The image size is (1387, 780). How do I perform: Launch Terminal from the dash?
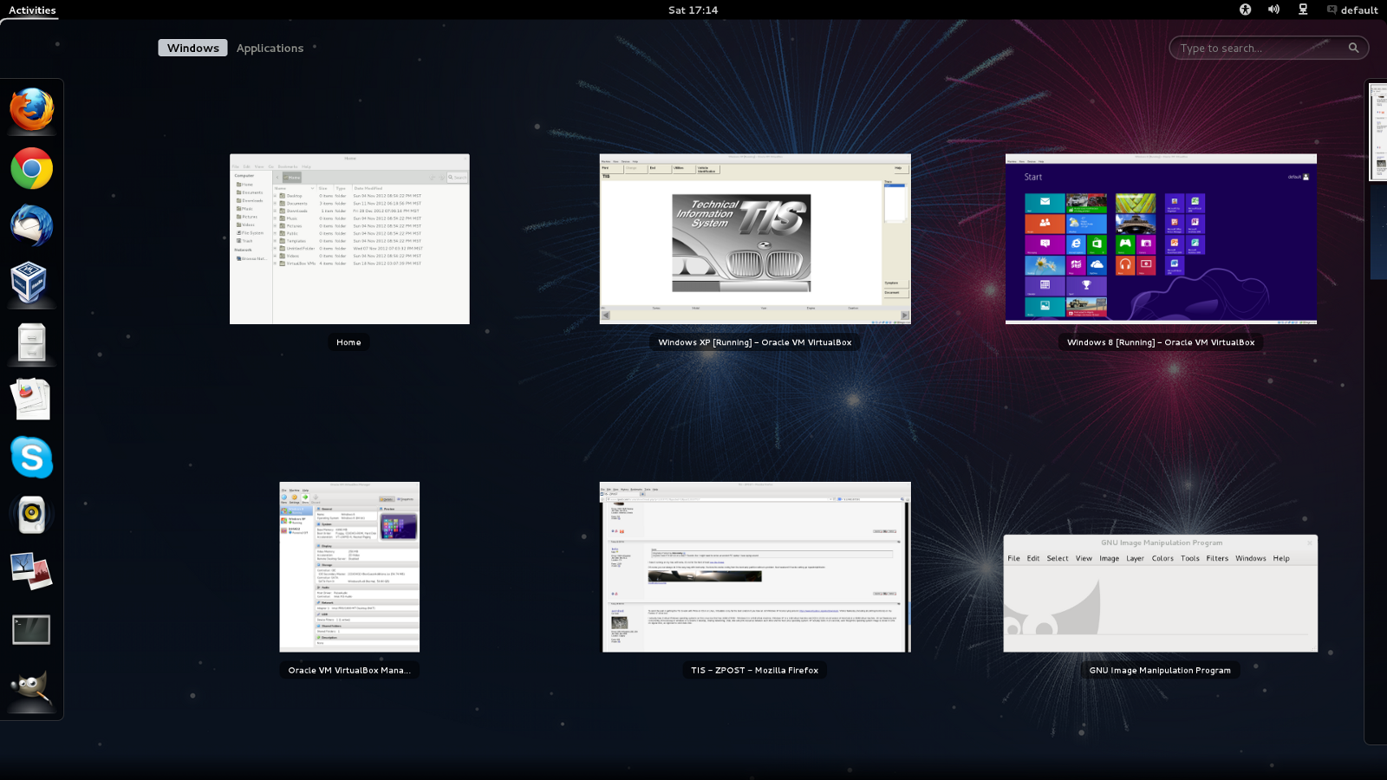(x=32, y=630)
